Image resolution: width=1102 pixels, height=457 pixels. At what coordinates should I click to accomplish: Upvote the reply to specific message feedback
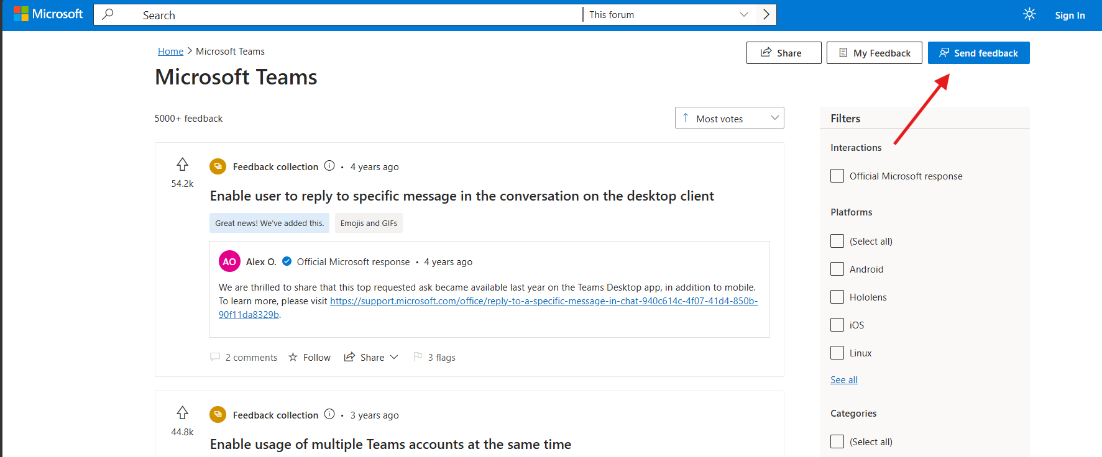click(x=182, y=165)
